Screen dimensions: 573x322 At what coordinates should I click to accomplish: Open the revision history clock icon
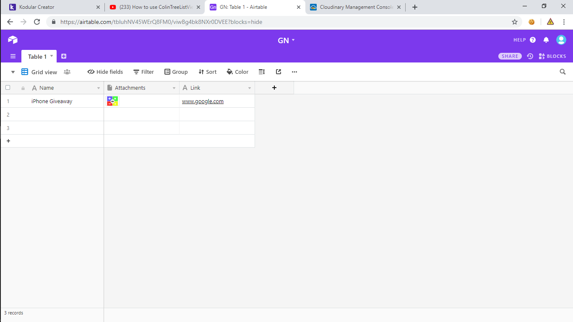click(530, 56)
